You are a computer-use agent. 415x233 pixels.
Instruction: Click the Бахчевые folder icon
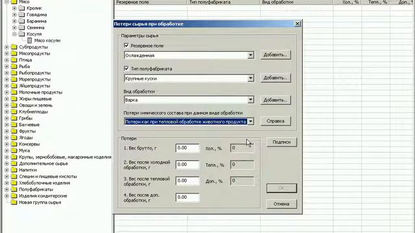tap(14, 125)
